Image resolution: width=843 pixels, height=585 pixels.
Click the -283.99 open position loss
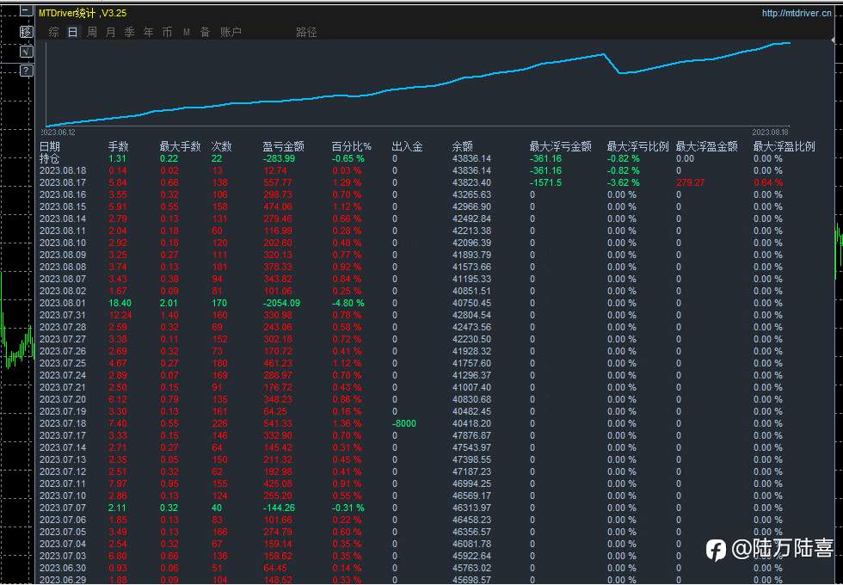tap(279, 158)
